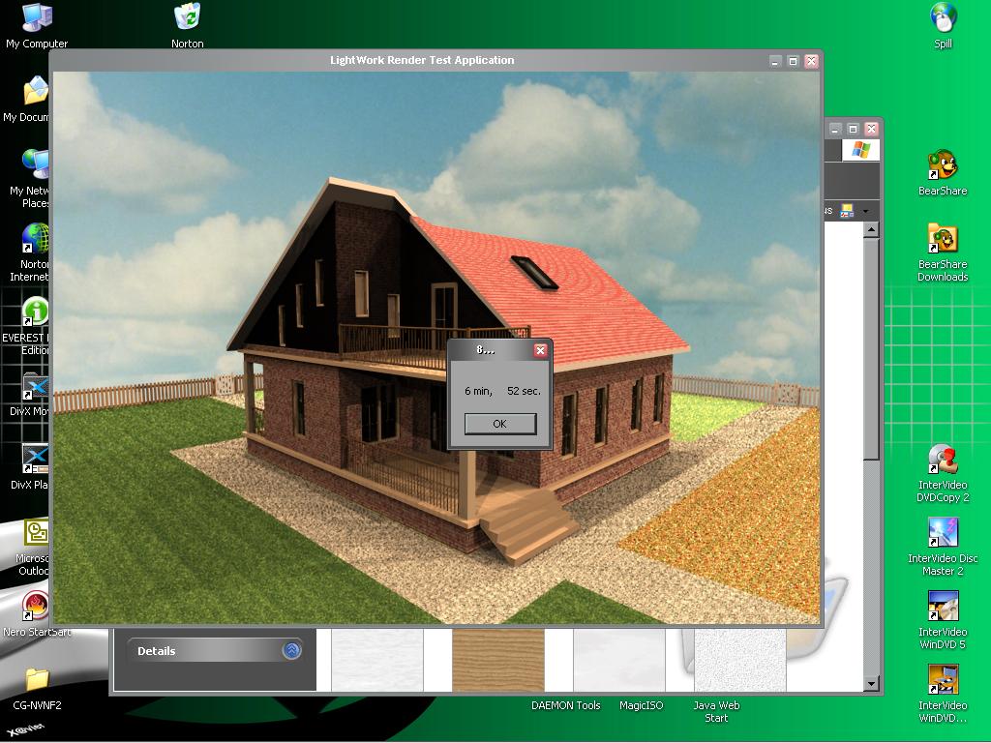Click the Windows flag logo in background window
The height and width of the screenshot is (743, 991).
pyautogui.click(x=860, y=150)
